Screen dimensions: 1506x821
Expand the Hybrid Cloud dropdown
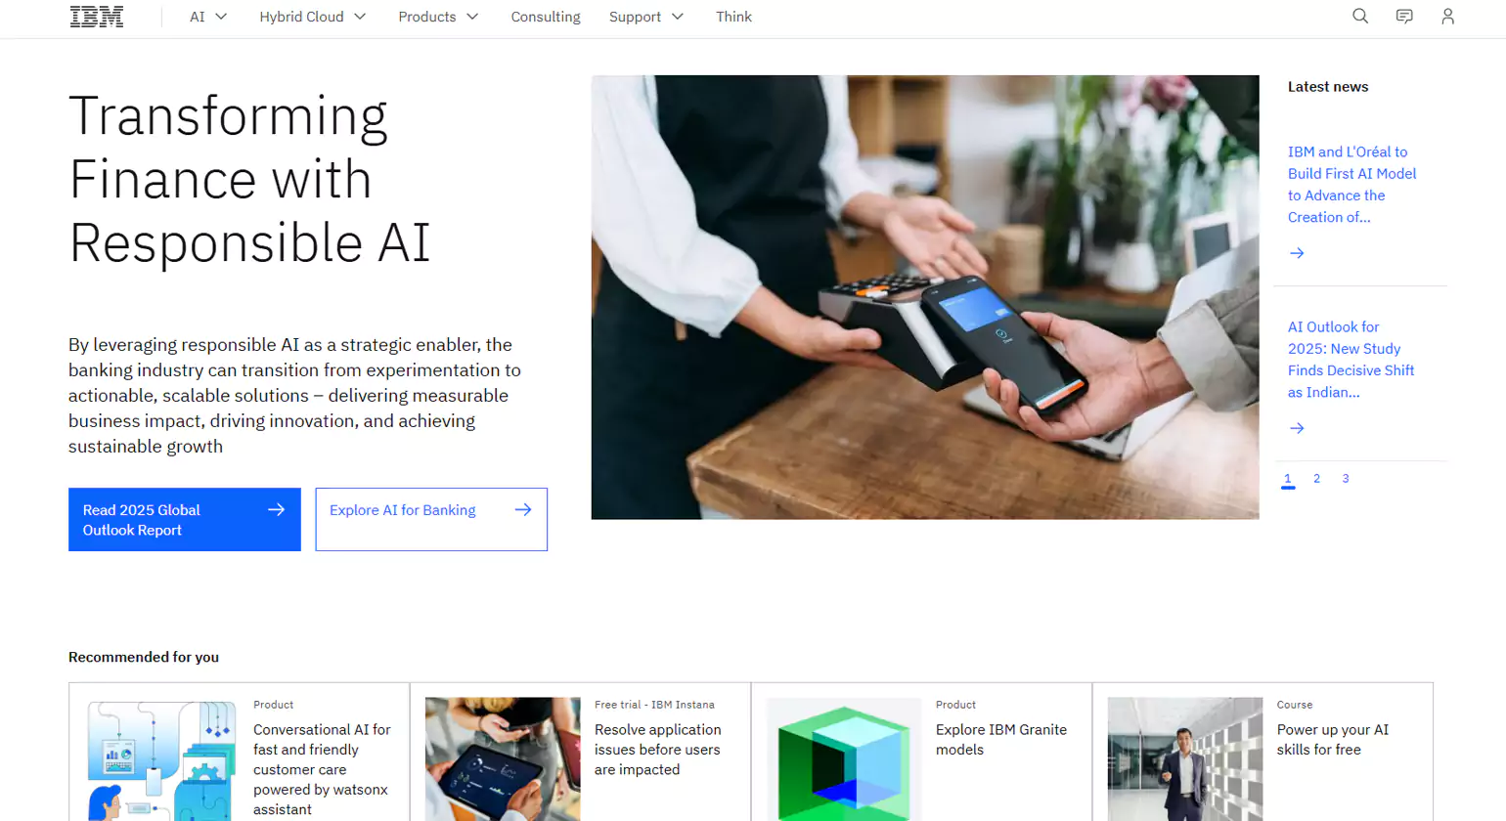(x=313, y=17)
